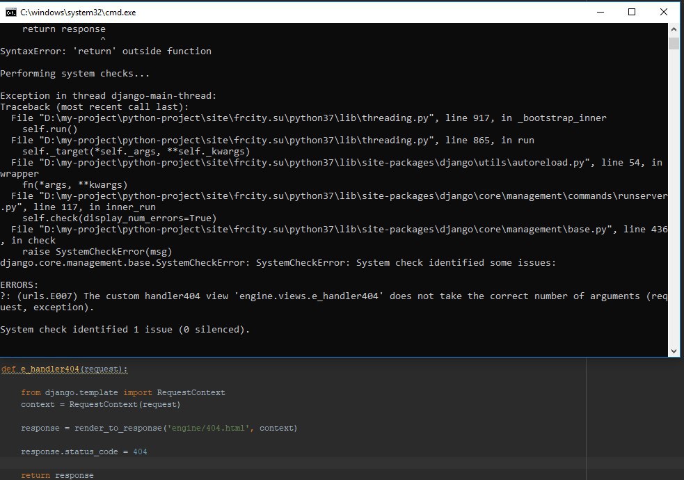Viewport: 684px width, 480px height.
Task: Click the "def e_handler404(request):" line in editor
Action: [64, 369]
